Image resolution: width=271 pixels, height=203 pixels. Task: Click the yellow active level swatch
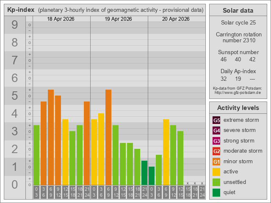(x=216, y=172)
